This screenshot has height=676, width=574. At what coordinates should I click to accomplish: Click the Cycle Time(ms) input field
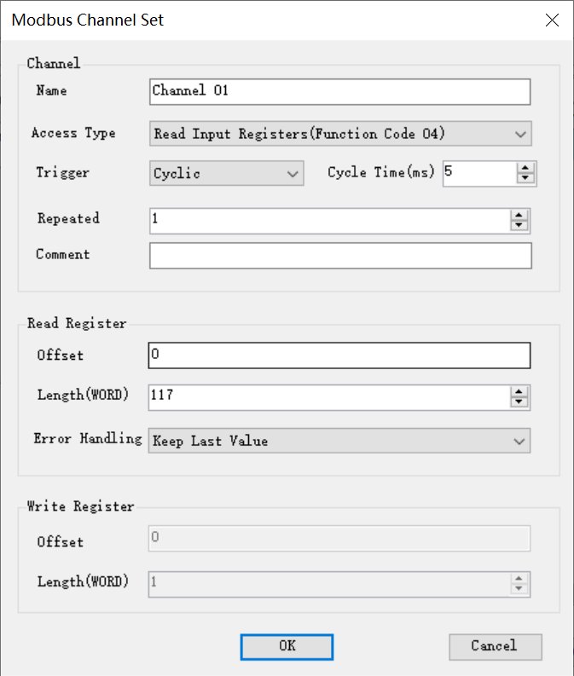coord(478,173)
